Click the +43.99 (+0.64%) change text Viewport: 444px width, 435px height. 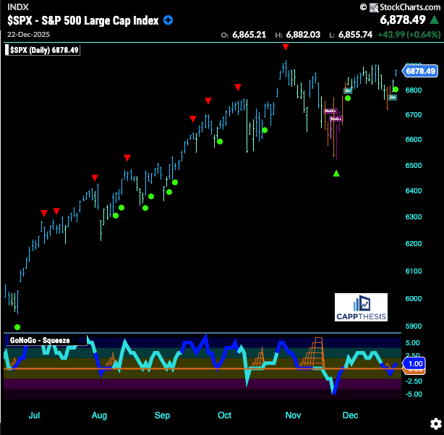[409, 35]
